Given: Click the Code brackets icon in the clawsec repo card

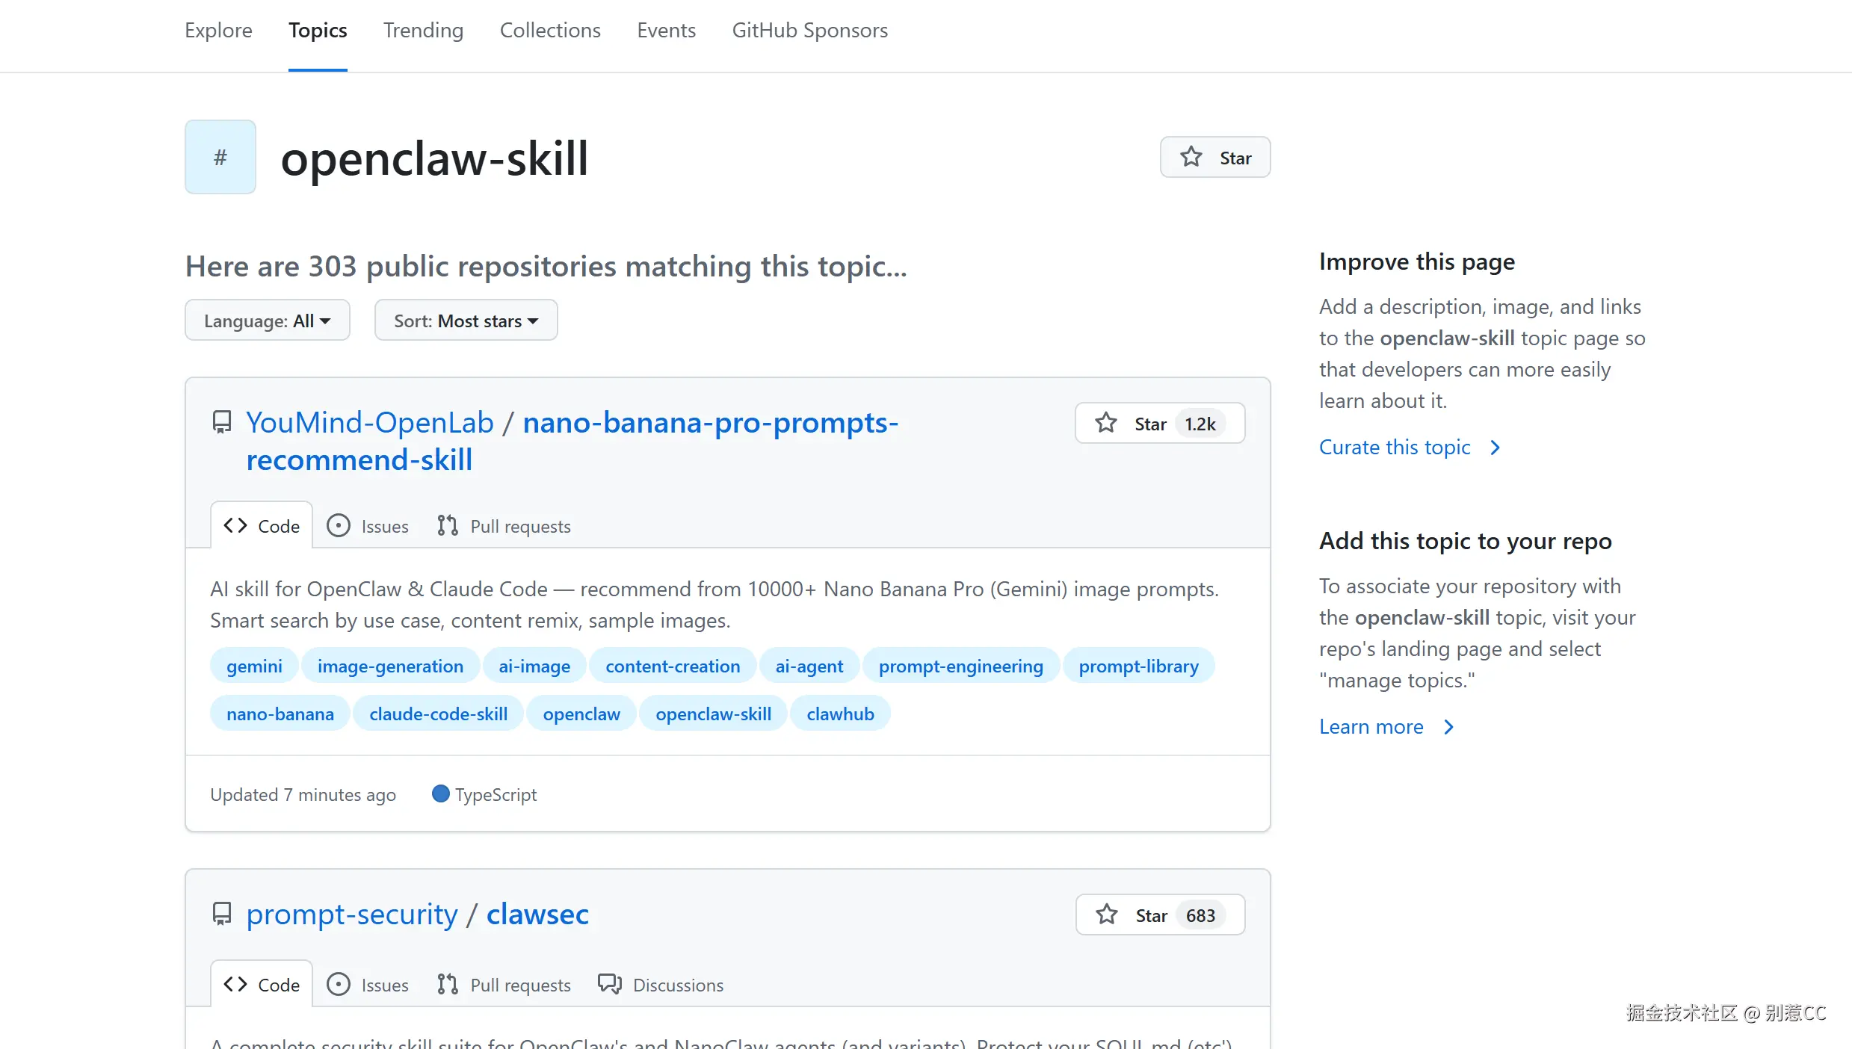Looking at the screenshot, I should click(235, 984).
